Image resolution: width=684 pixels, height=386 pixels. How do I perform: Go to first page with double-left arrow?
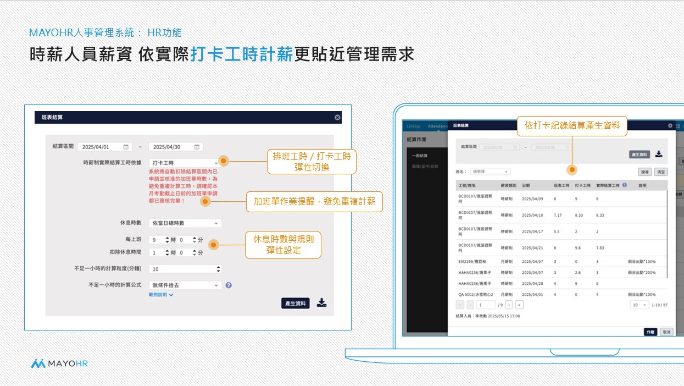460,305
